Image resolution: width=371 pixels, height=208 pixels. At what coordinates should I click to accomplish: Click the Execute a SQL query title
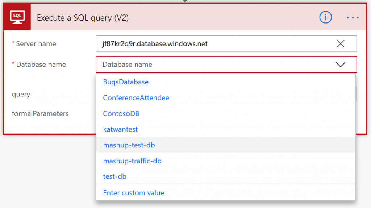(x=83, y=18)
